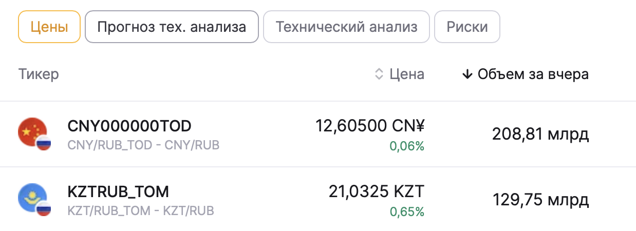Image resolution: width=636 pixels, height=231 pixels.
Task: Sort by Объем за вчера header
Action: click(x=533, y=74)
